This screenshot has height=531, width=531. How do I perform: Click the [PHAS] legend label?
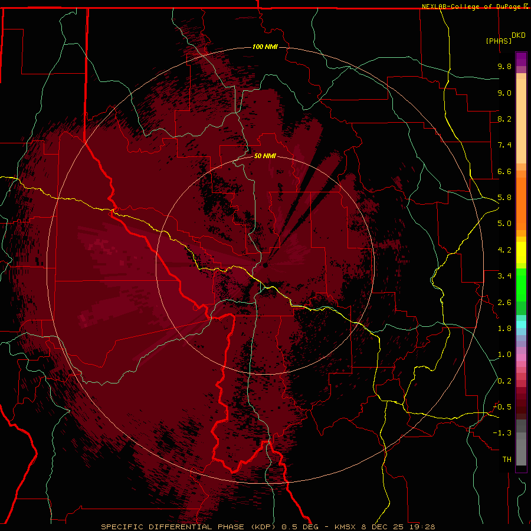pyautogui.click(x=499, y=41)
